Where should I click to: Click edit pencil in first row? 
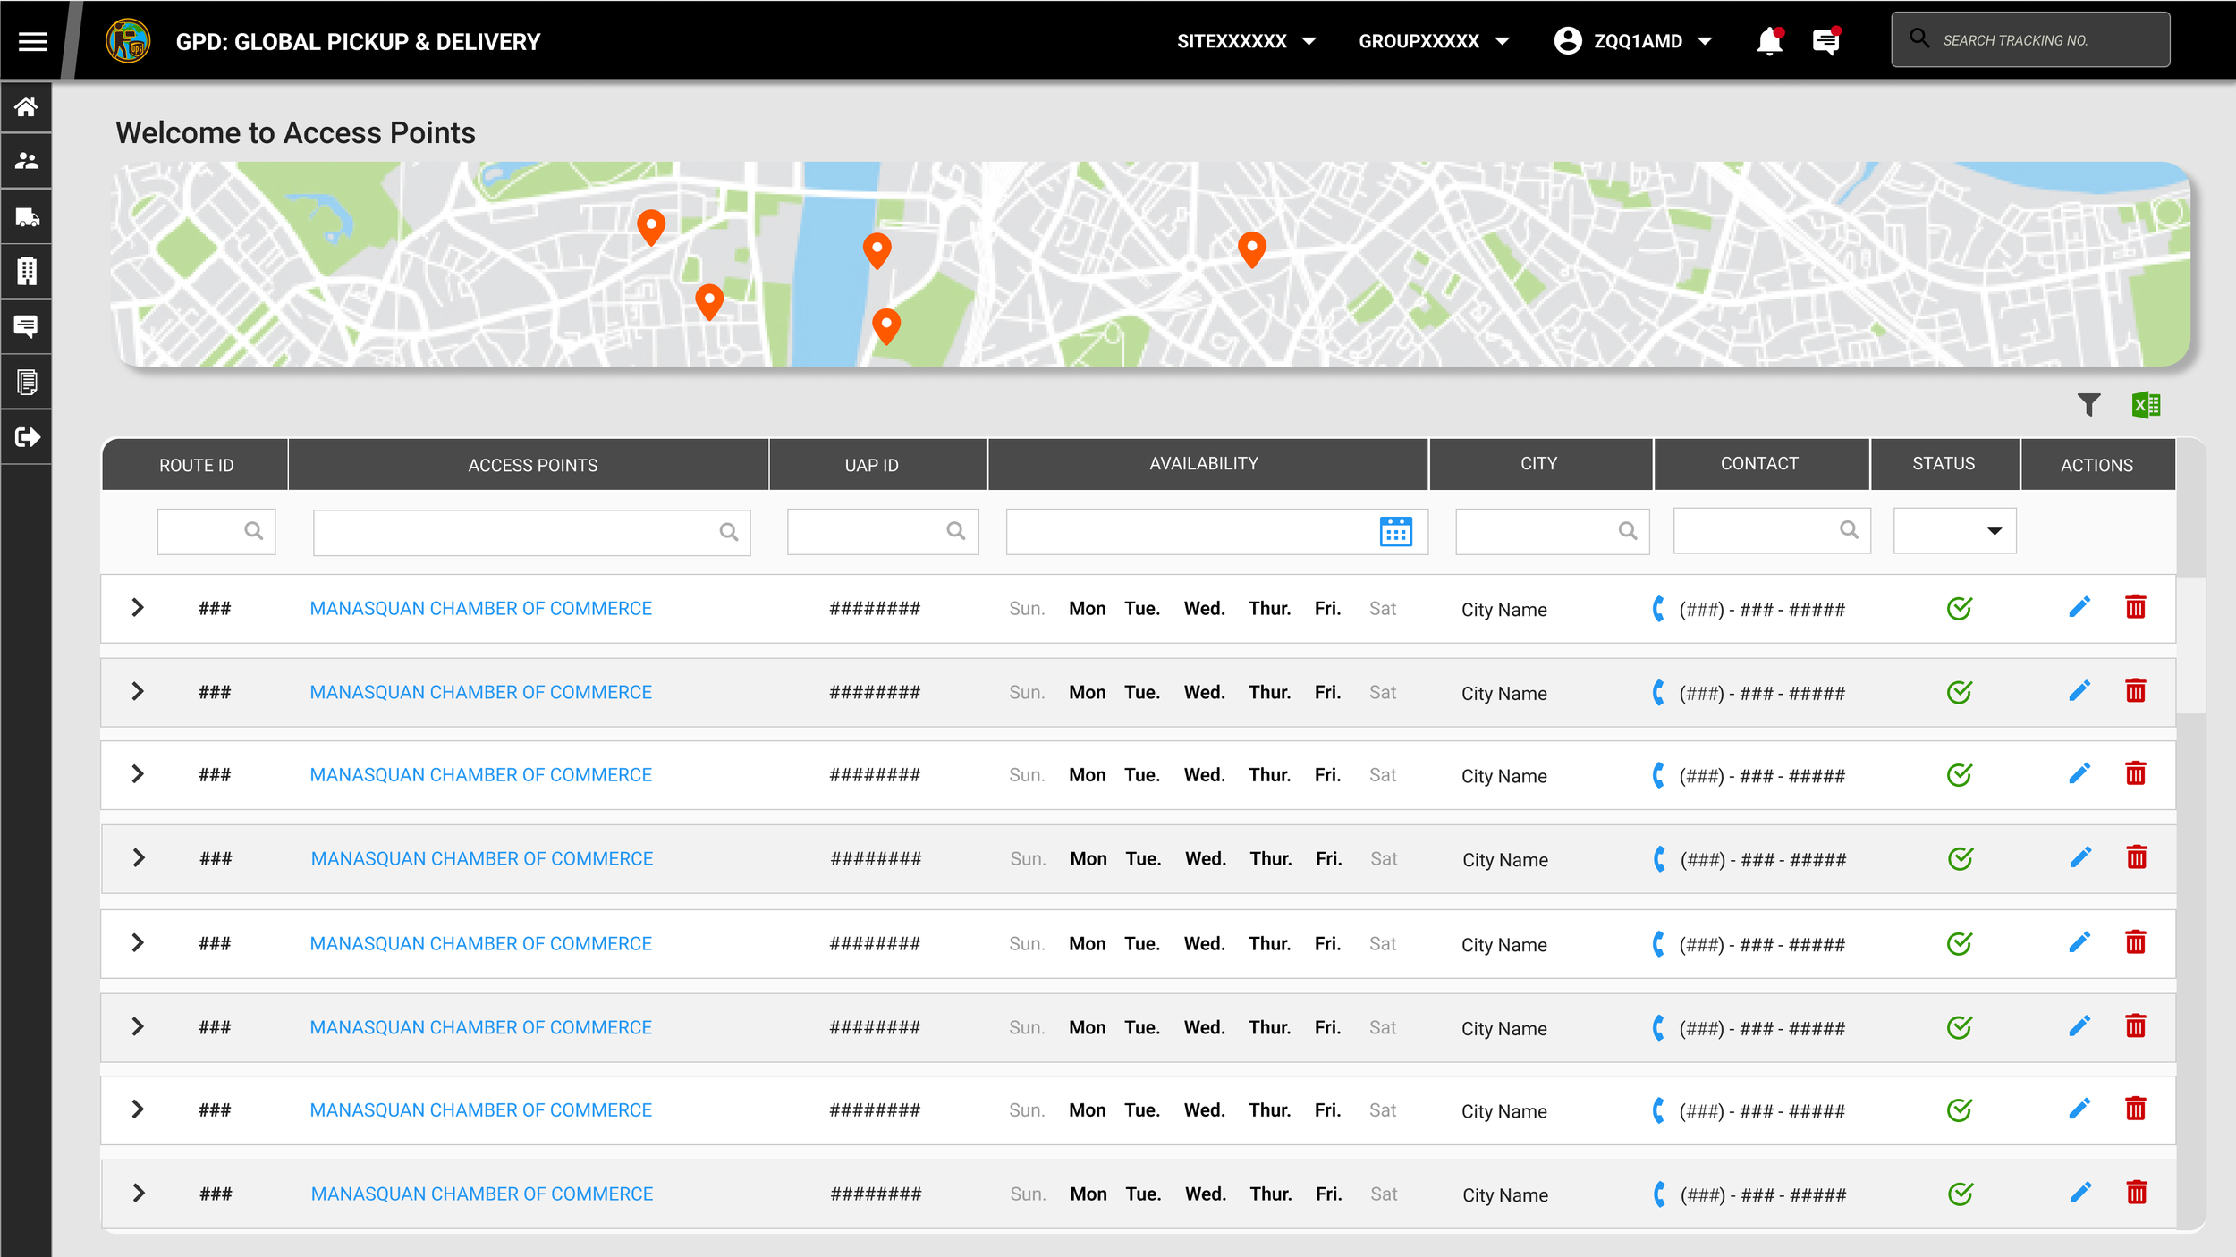(x=2079, y=608)
